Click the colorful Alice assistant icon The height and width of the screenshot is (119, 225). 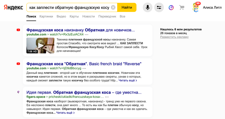171,7
